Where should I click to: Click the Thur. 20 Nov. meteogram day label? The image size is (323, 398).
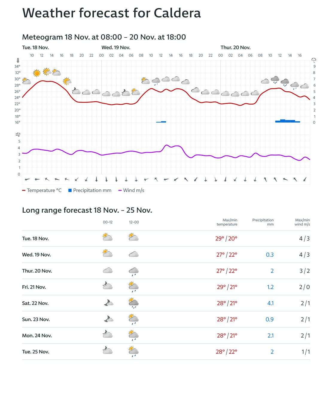pos(235,47)
